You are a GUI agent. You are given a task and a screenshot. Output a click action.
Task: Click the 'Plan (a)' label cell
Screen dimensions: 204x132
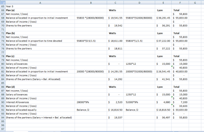click(40, 10)
